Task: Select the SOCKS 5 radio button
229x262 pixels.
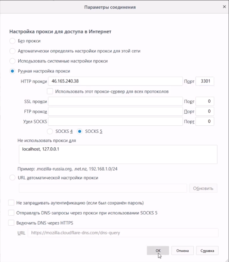Action: click(80, 131)
